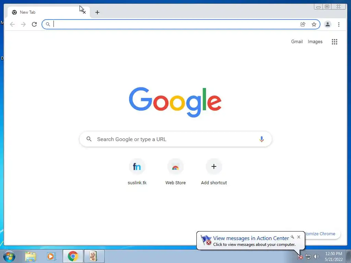351x263 pixels.
Task: Click the search magnifier in Google search box
Action: [x=89, y=139]
